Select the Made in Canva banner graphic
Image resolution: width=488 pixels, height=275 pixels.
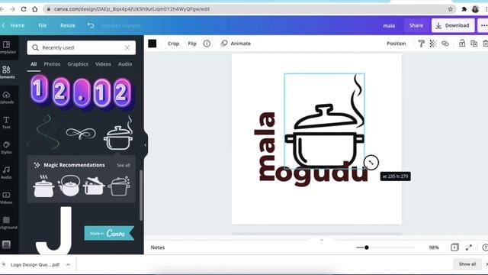109,233
